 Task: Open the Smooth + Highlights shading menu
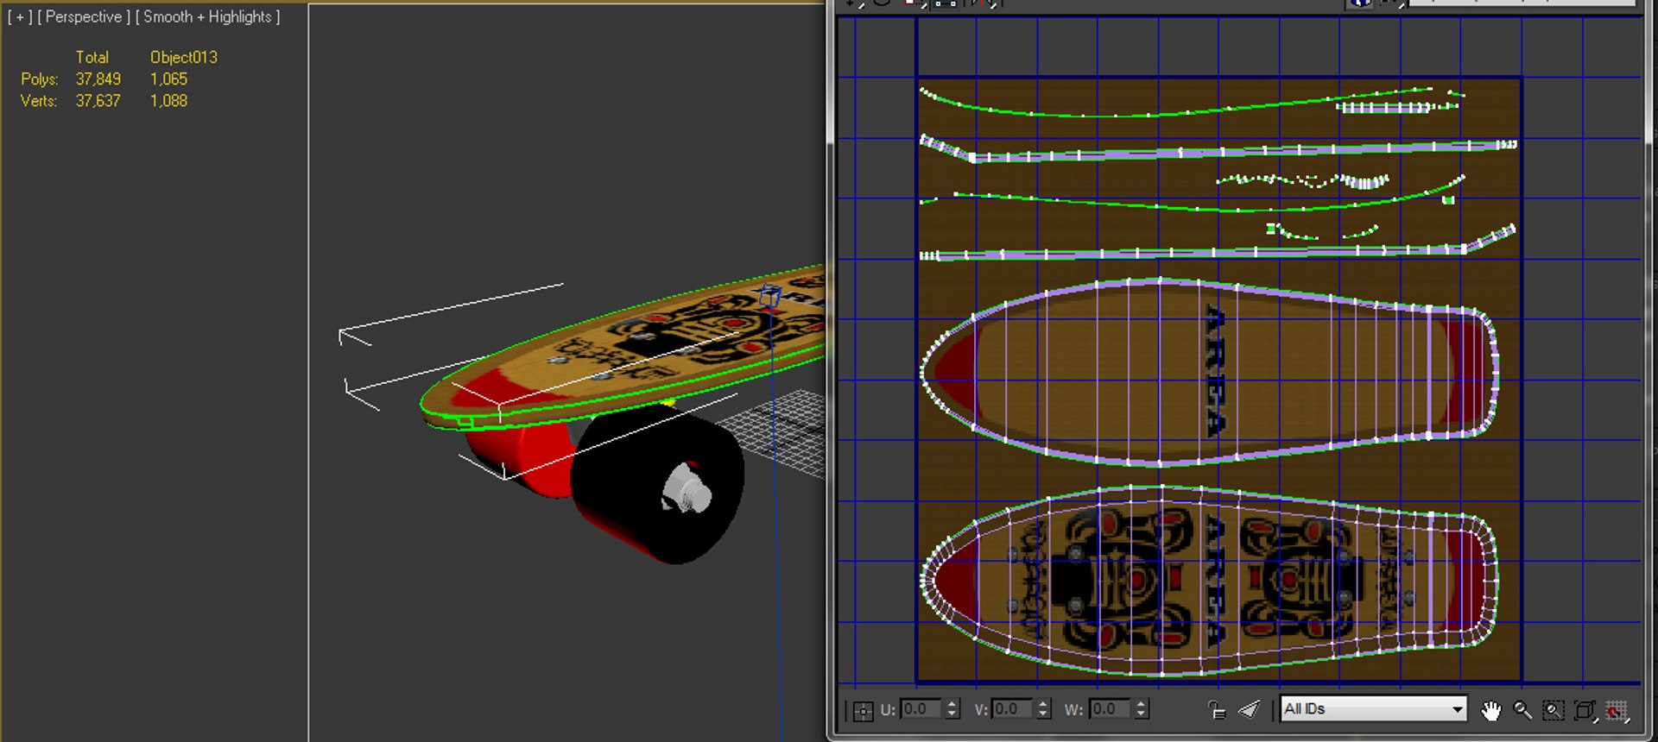[207, 17]
